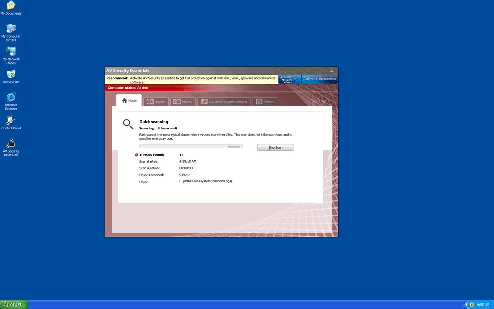Open the AV Security Essentials desktop shortcut

tap(11, 144)
